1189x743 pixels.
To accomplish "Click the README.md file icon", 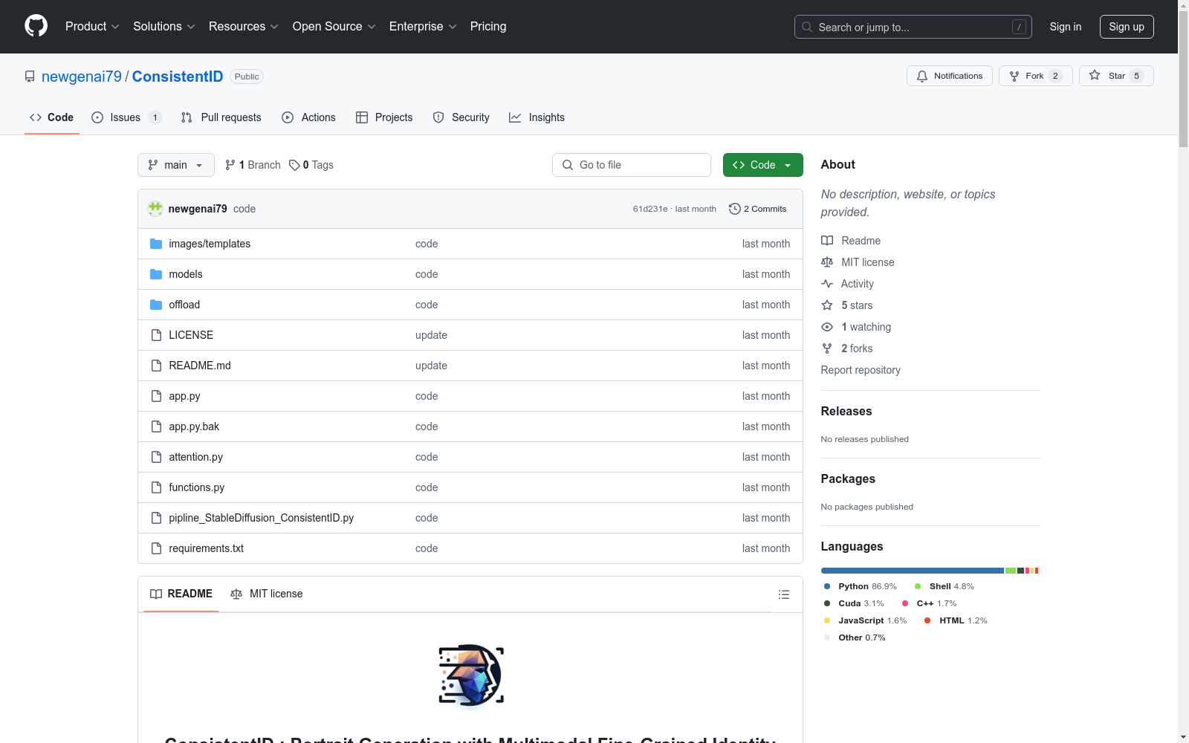I will pos(156,366).
